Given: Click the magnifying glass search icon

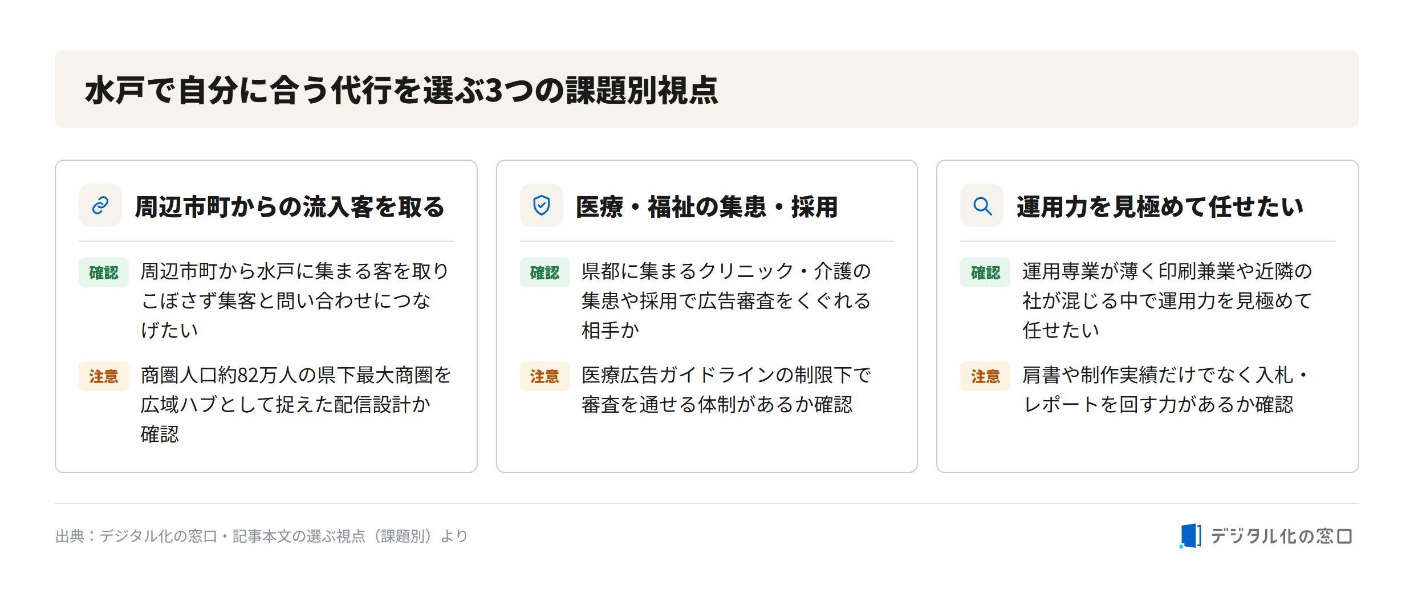Looking at the screenshot, I should [x=982, y=205].
